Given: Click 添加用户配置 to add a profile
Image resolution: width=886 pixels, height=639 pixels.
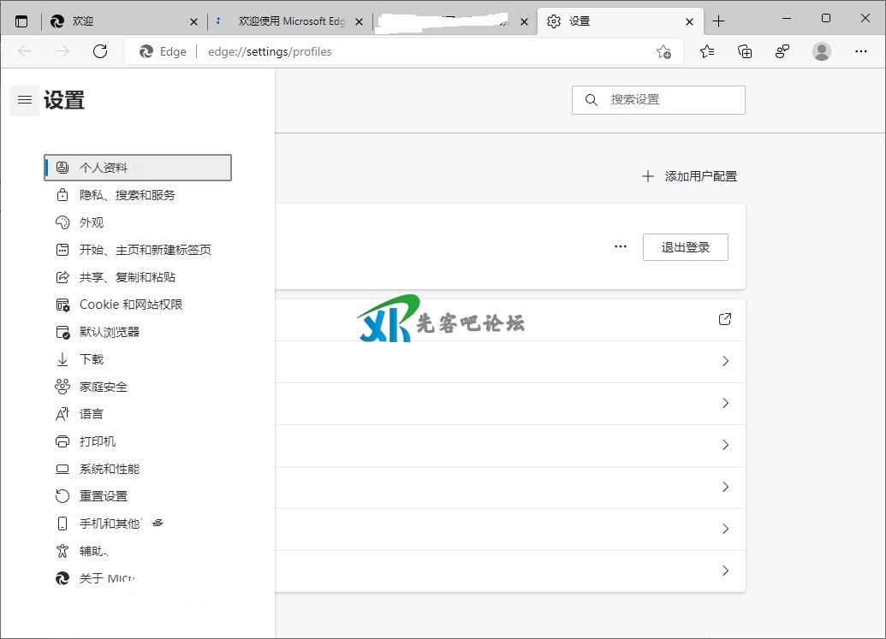Looking at the screenshot, I should pos(689,176).
